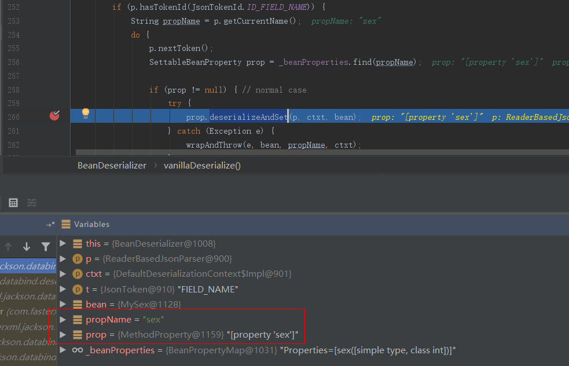Click the frames filter funnel icon

point(46,247)
